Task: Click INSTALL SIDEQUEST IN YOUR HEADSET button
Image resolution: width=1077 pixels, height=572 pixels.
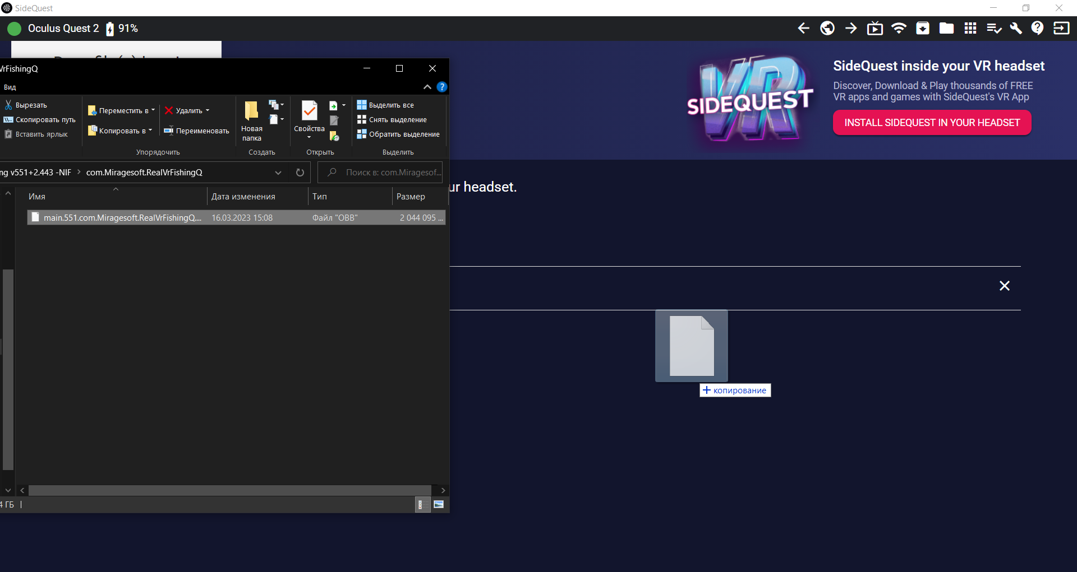Action: click(932, 123)
